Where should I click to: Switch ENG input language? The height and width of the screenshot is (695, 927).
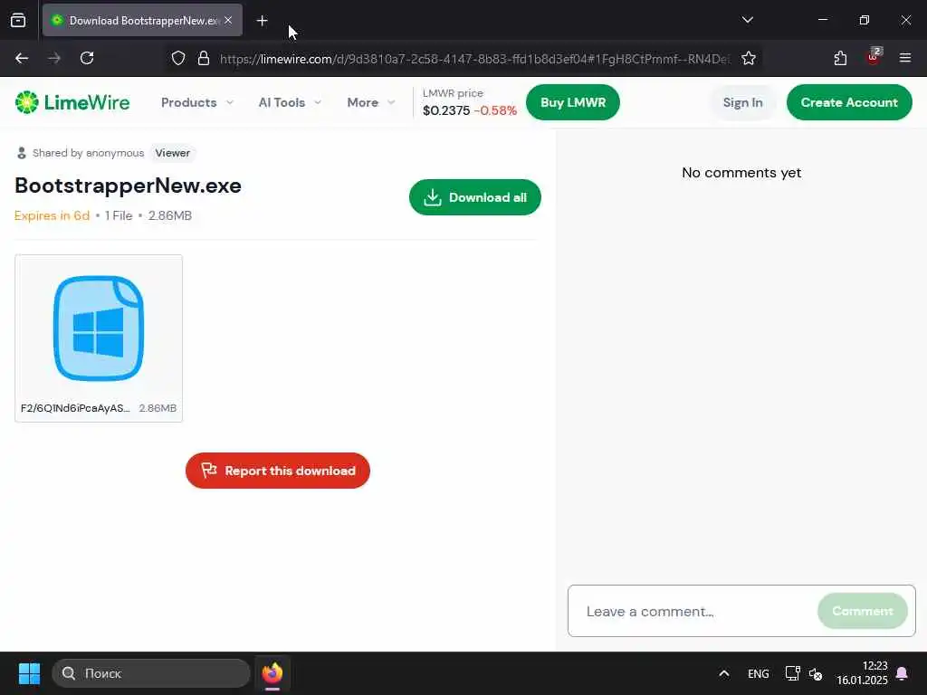click(758, 673)
